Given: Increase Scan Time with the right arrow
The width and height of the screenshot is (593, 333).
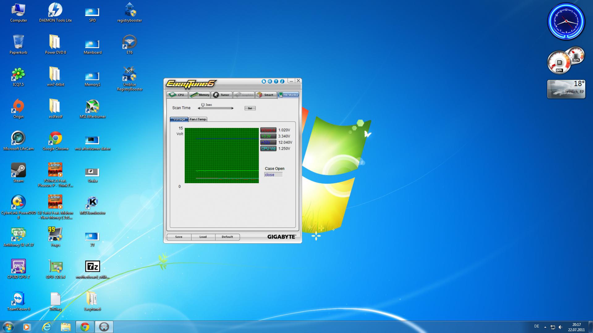Looking at the screenshot, I should click(232, 108).
